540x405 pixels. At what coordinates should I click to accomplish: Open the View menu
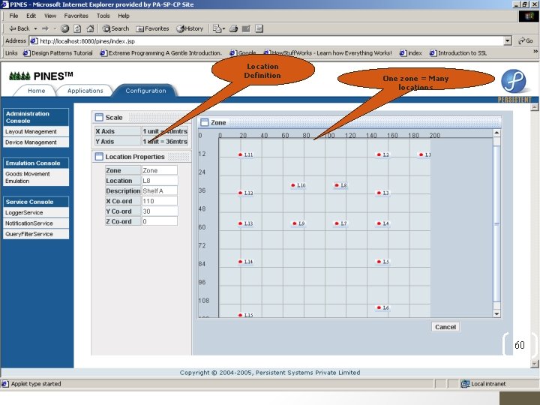point(50,16)
